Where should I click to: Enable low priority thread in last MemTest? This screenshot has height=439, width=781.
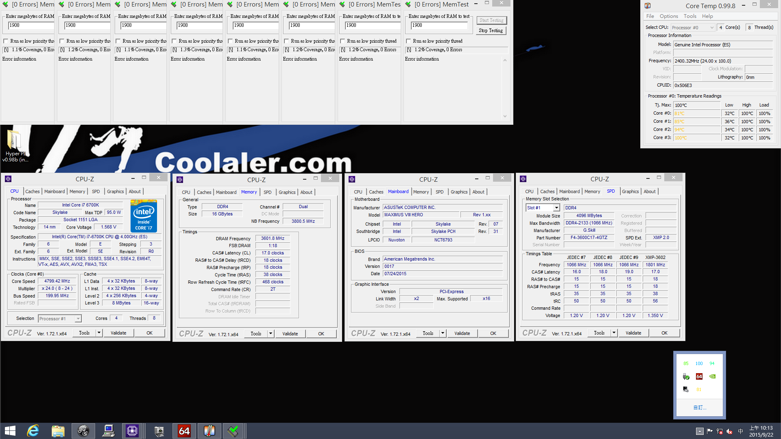408,41
